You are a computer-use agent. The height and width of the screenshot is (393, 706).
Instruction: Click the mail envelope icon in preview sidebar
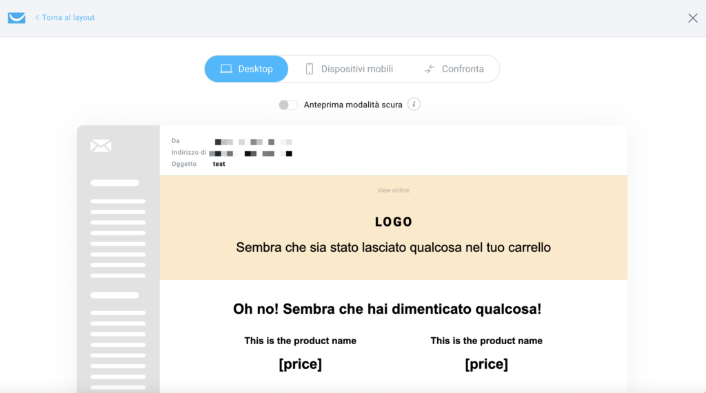tap(101, 146)
